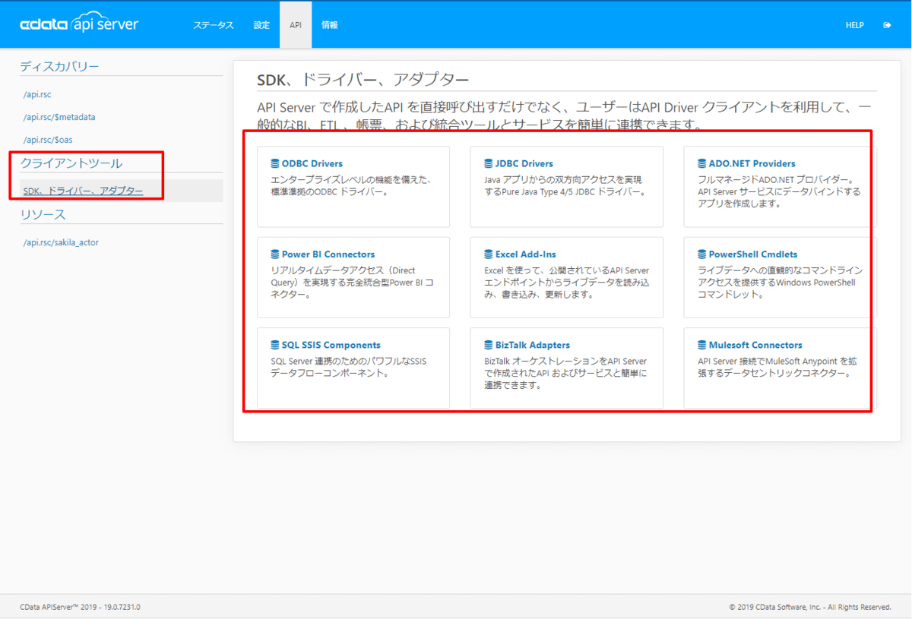The width and height of the screenshot is (912, 619).
Task: Click the ADO.NET card description text
Action: [x=780, y=192]
